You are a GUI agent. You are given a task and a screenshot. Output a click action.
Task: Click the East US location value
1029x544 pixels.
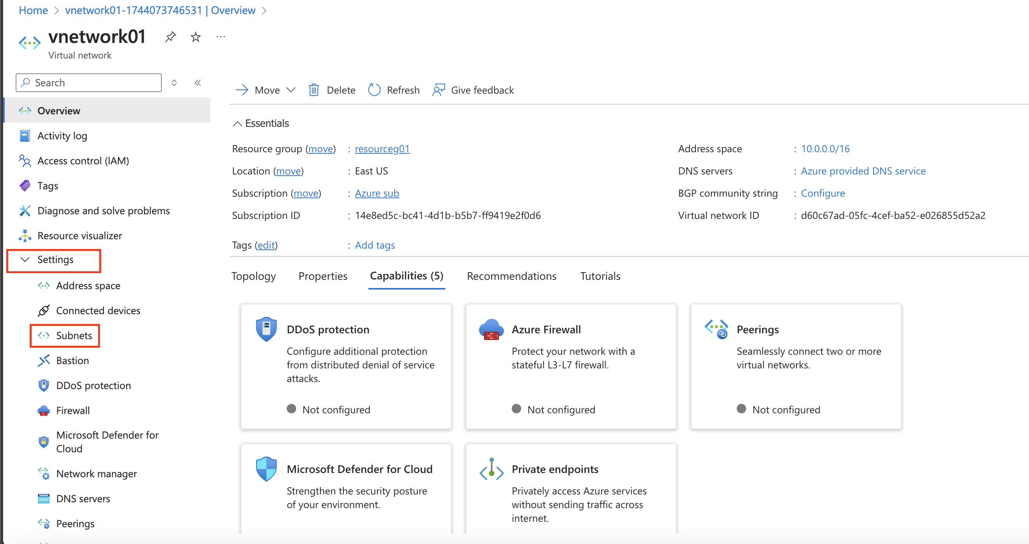pyautogui.click(x=371, y=171)
